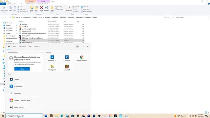Screen dimensions: 210x118
Task: Switch to the Share ribbon tab
Action: [16, 4]
